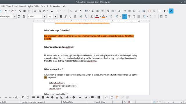
Task: Select the right triangle shape
Action: coord(62,97)
